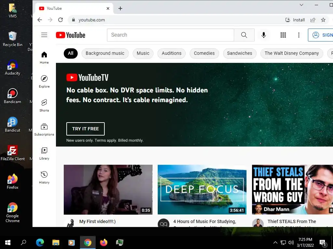Click the site lock icon
The height and width of the screenshot is (249, 333).
pyautogui.click(x=73, y=20)
